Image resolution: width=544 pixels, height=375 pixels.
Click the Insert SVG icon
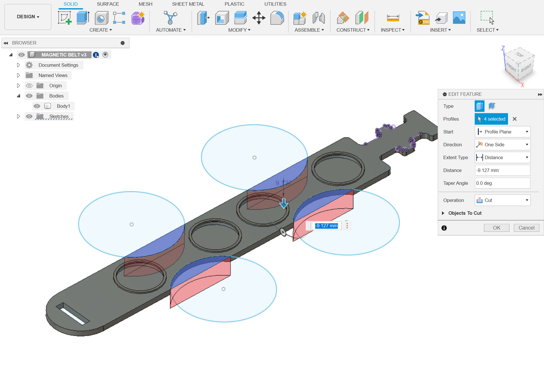(x=423, y=18)
